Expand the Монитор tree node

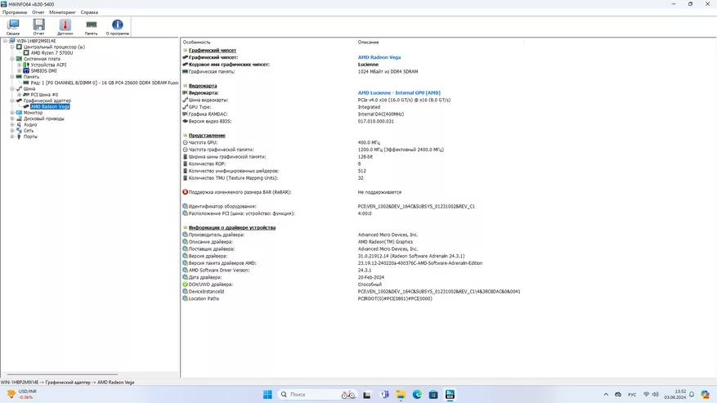pos(12,113)
